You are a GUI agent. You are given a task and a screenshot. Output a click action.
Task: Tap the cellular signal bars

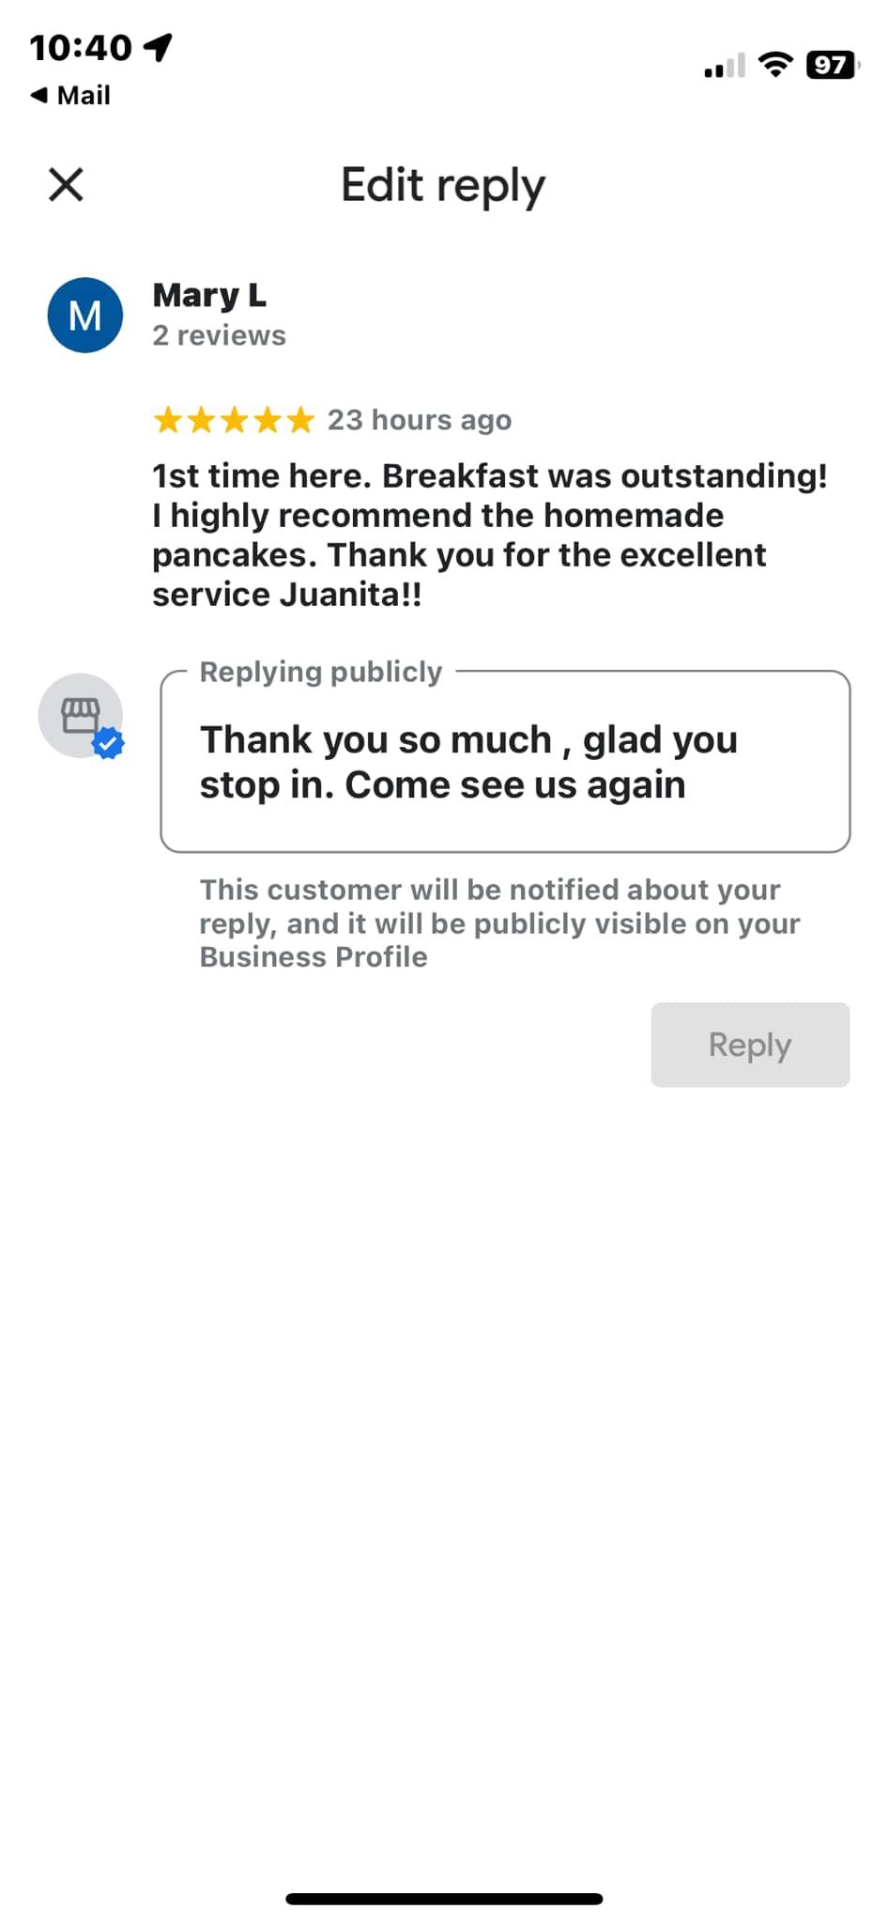coord(725,66)
